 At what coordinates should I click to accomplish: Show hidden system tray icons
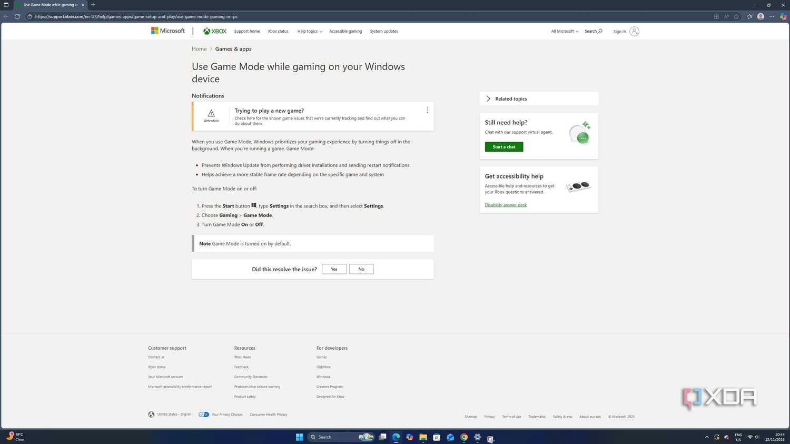tap(707, 437)
